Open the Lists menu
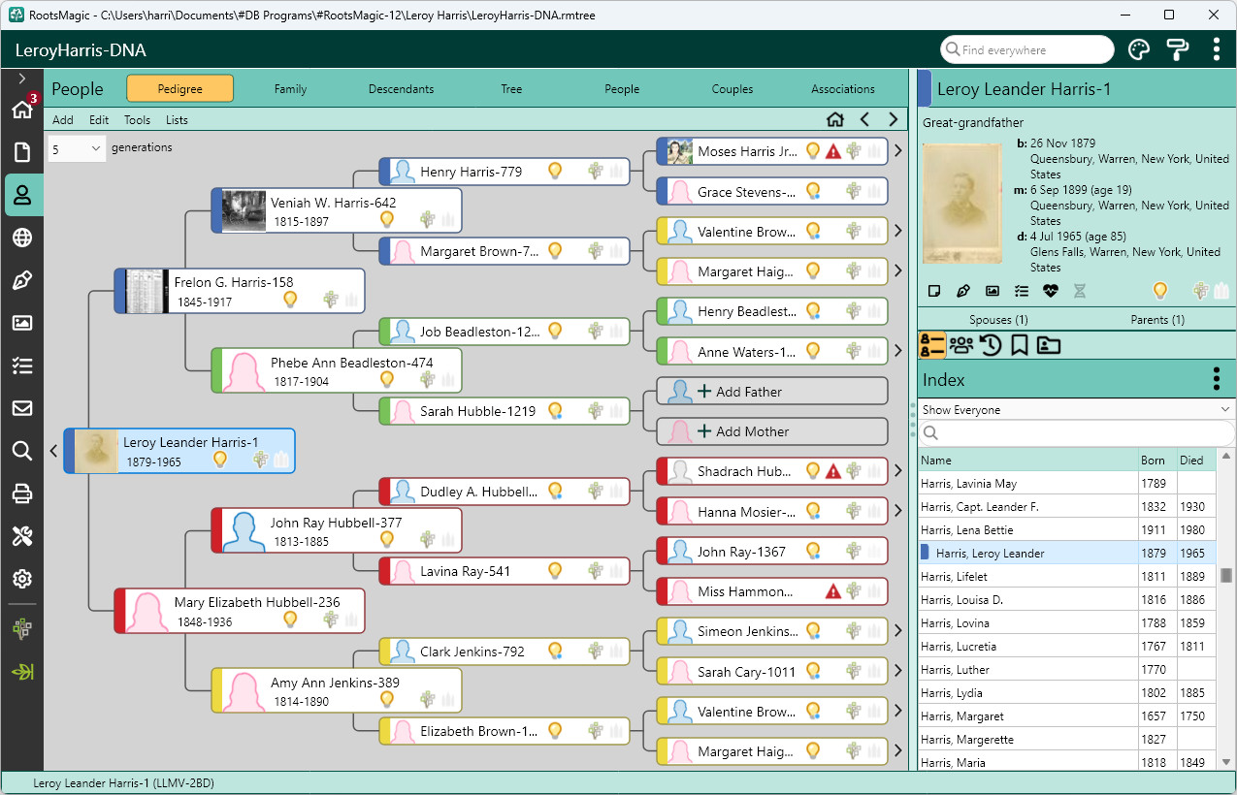The height and width of the screenshot is (795, 1237). 177,120
